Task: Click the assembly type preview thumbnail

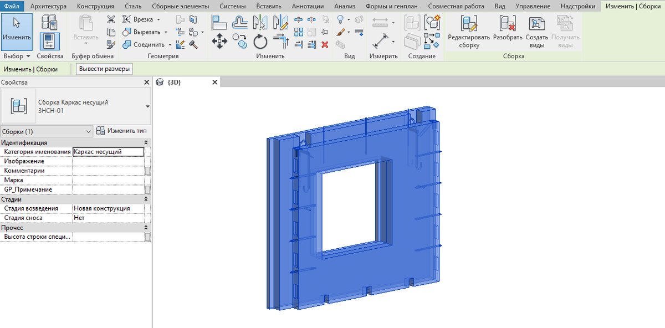Action: [x=19, y=106]
